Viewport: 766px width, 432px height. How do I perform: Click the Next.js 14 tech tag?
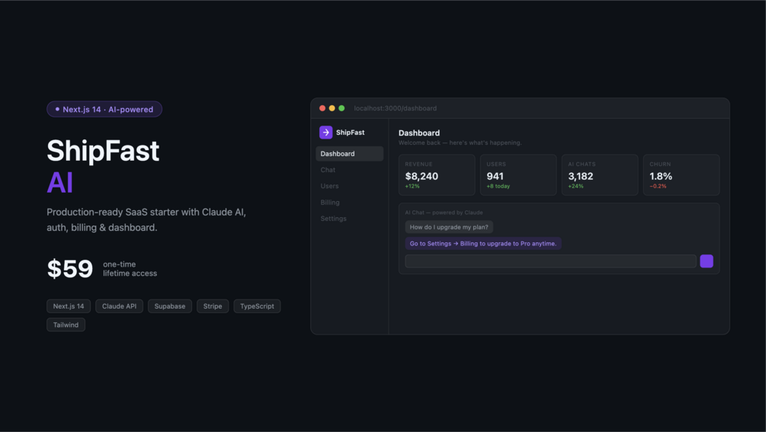click(x=69, y=306)
